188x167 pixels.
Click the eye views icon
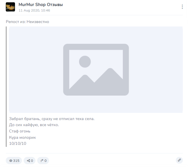pos(11,161)
